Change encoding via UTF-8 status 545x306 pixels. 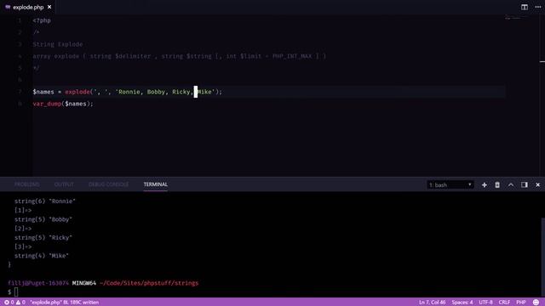click(485, 303)
